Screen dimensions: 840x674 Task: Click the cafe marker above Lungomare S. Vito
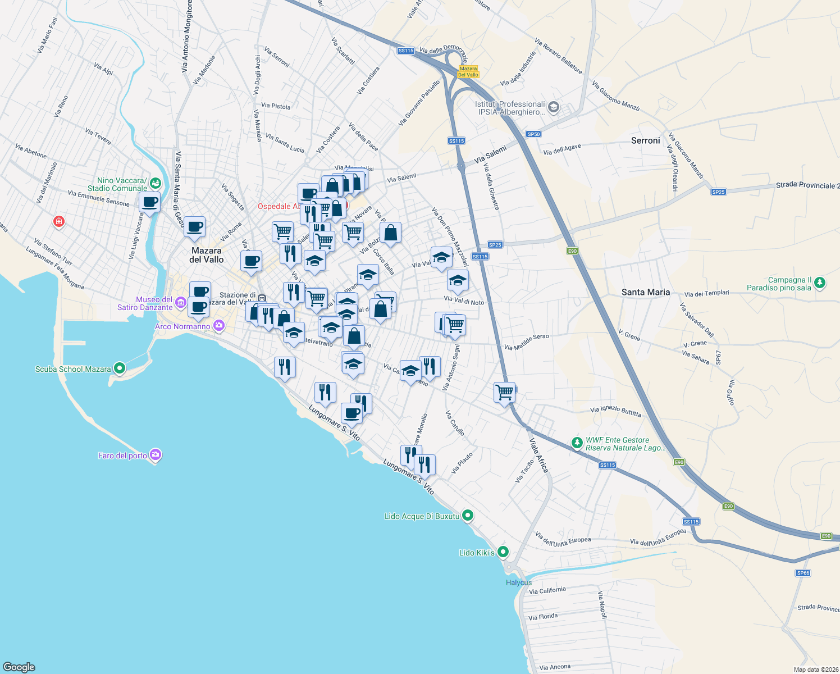coord(351,414)
